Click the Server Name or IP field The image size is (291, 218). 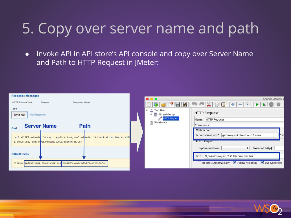click(x=250, y=135)
